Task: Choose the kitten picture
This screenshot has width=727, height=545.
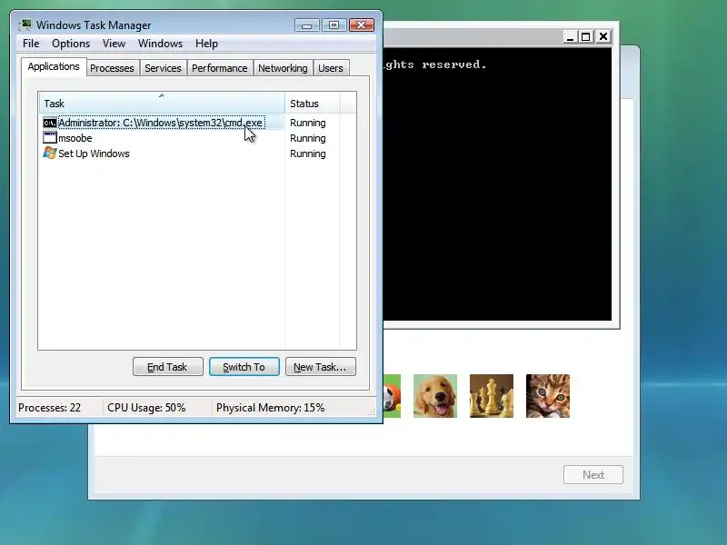Action: [548, 396]
